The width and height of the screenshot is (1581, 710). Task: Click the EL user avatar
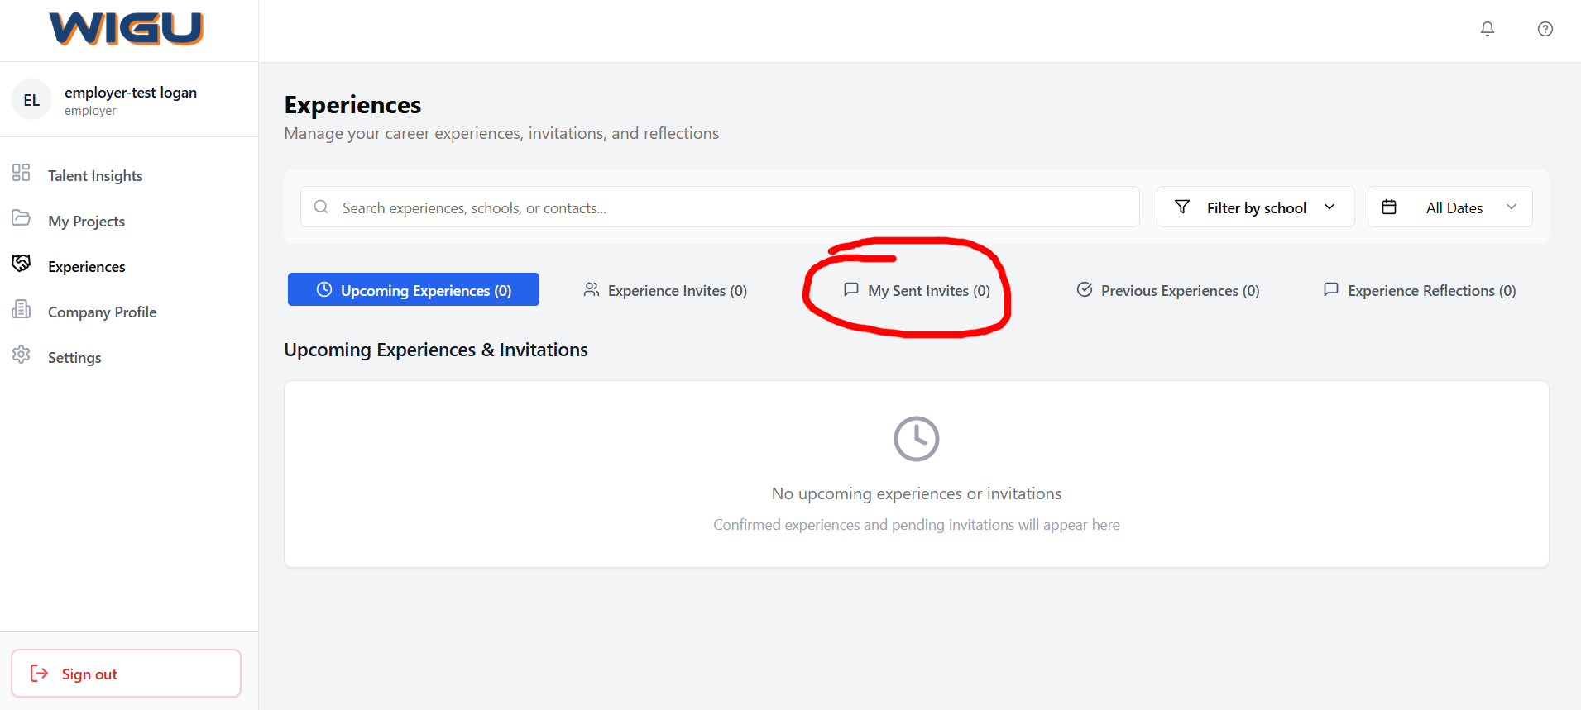[31, 100]
